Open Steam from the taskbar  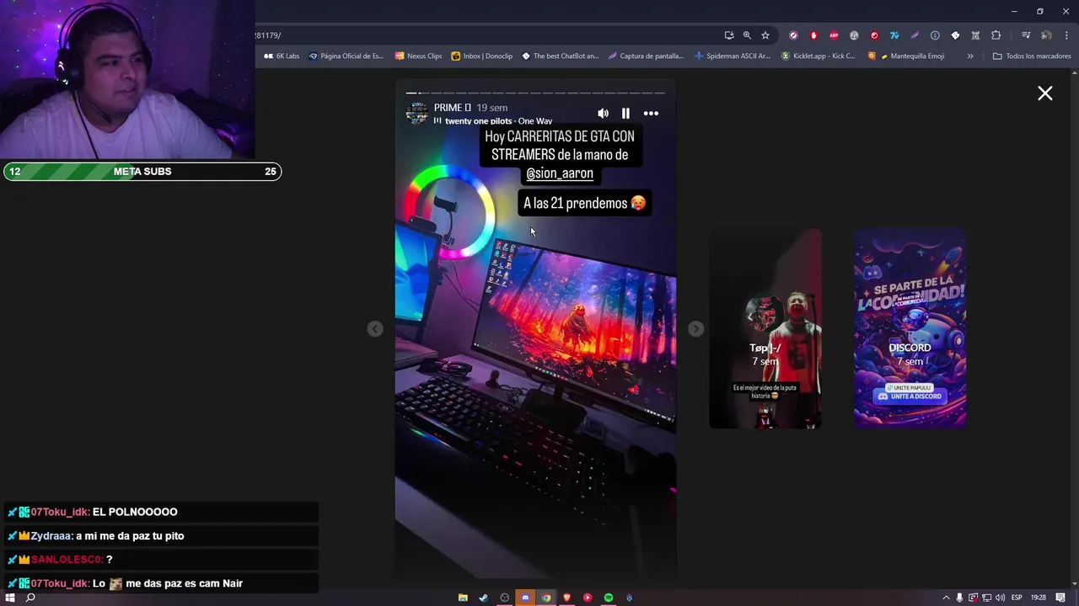click(x=483, y=598)
